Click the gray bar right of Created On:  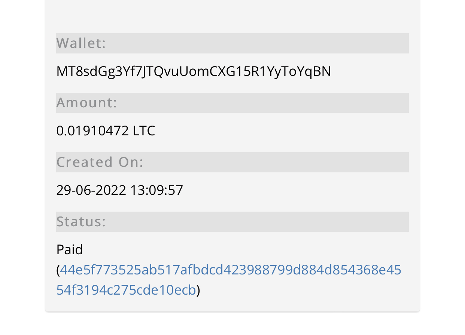(276, 162)
